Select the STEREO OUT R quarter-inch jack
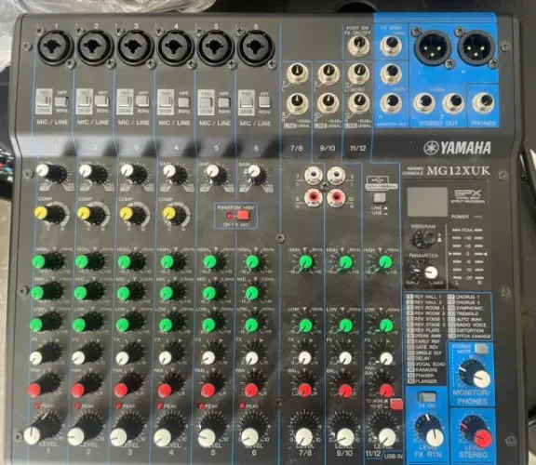 pyautogui.click(x=453, y=103)
